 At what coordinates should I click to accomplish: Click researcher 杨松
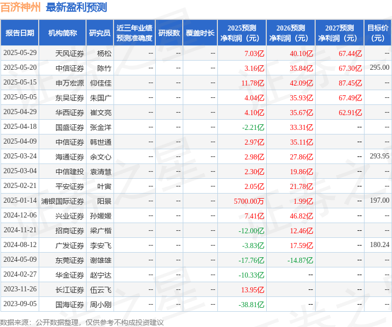(104, 53)
